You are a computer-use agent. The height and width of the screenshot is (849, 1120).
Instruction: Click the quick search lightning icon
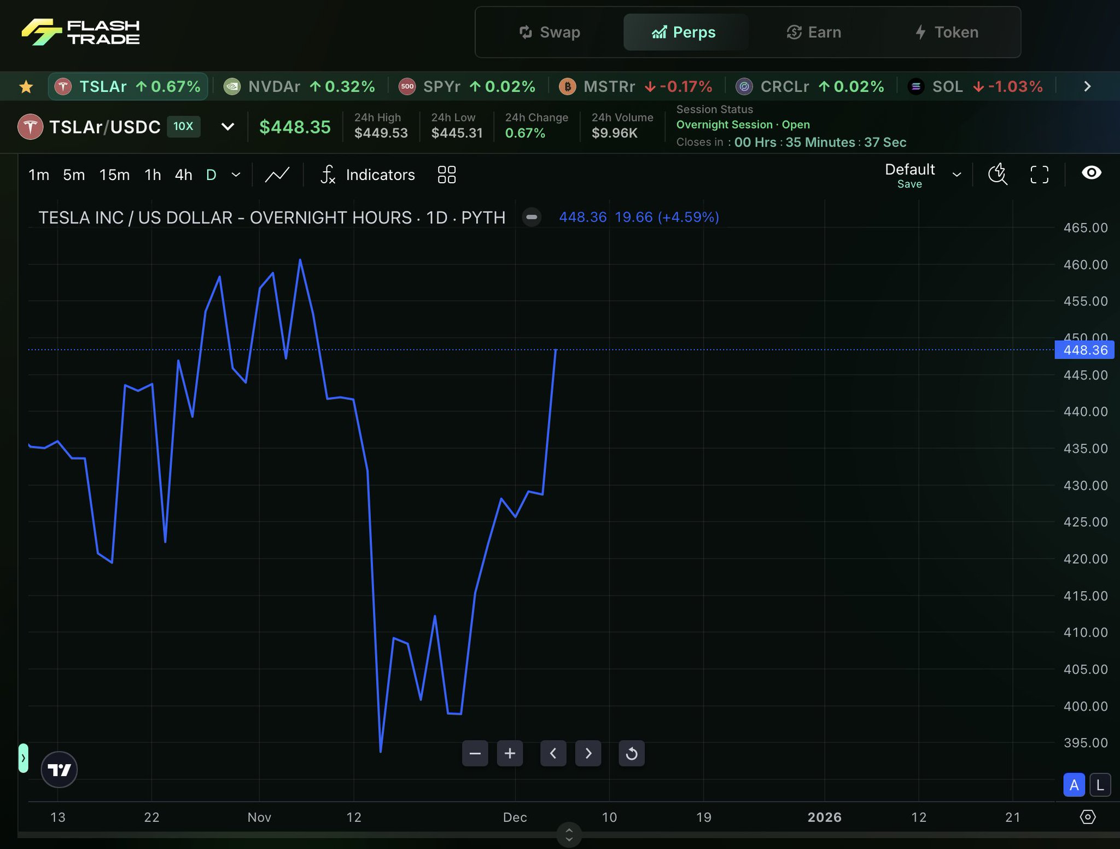click(x=997, y=175)
